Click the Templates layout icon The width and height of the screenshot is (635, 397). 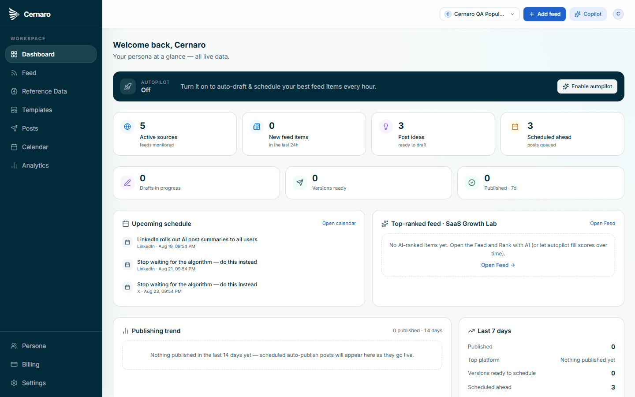tap(14, 110)
